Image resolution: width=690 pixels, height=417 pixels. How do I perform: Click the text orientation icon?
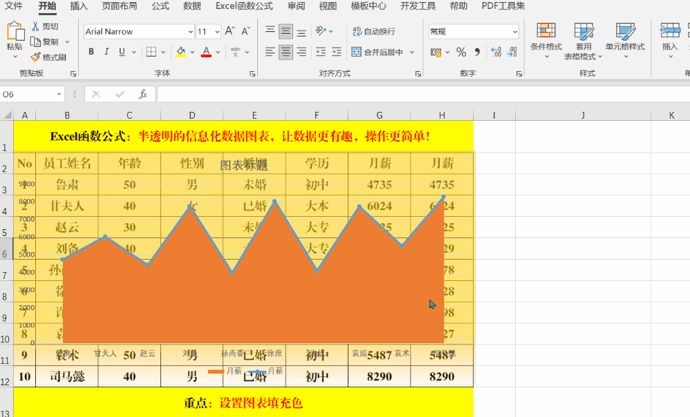tap(321, 31)
